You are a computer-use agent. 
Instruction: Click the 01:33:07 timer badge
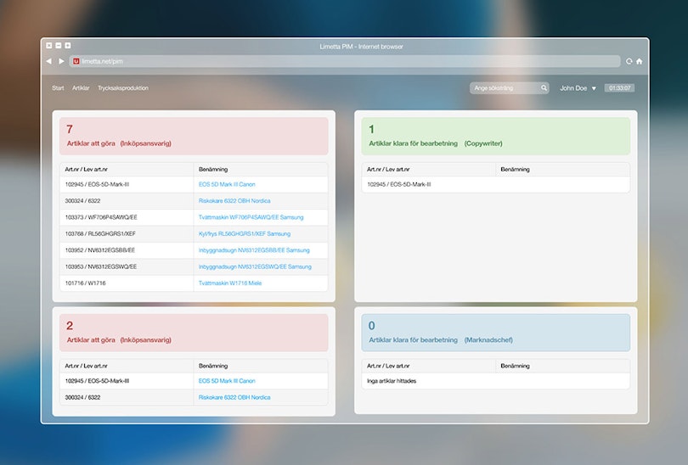619,88
